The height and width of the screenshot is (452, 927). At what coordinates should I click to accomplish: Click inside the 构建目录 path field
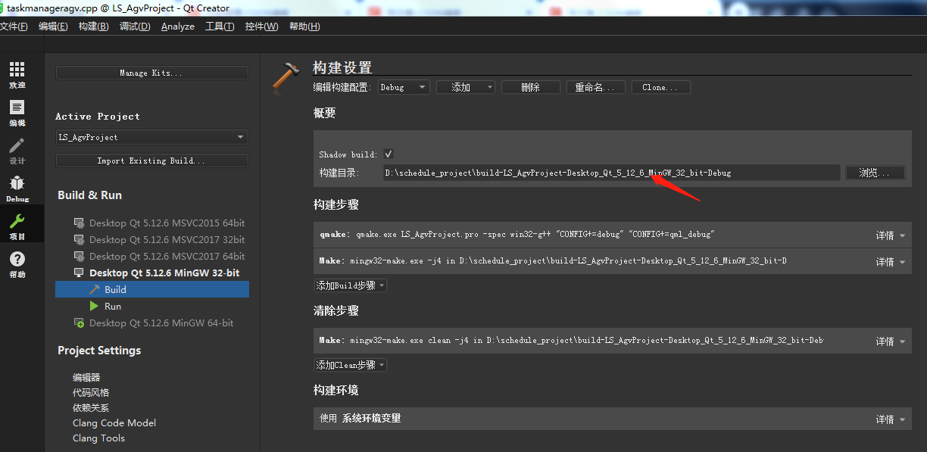pos(611,173)
